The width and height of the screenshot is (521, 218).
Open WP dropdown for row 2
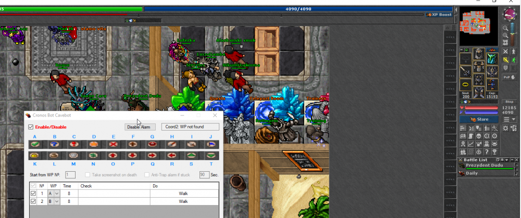(57, 201)
